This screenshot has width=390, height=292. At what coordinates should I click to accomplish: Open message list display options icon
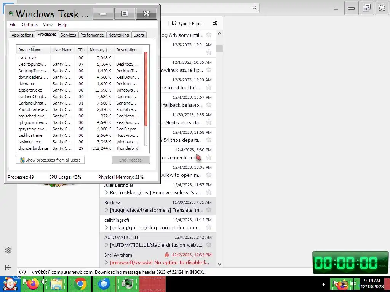coord(215,23)
